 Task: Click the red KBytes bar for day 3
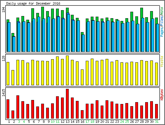tap(18, 107)
